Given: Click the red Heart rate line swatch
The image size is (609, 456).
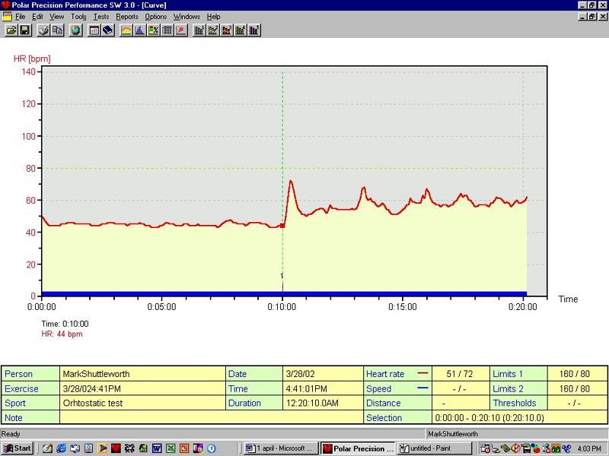Looking at the screenshot, I should pos(422,373).
